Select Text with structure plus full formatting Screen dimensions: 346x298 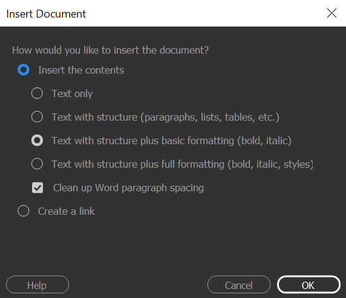[x=37, y=164]
